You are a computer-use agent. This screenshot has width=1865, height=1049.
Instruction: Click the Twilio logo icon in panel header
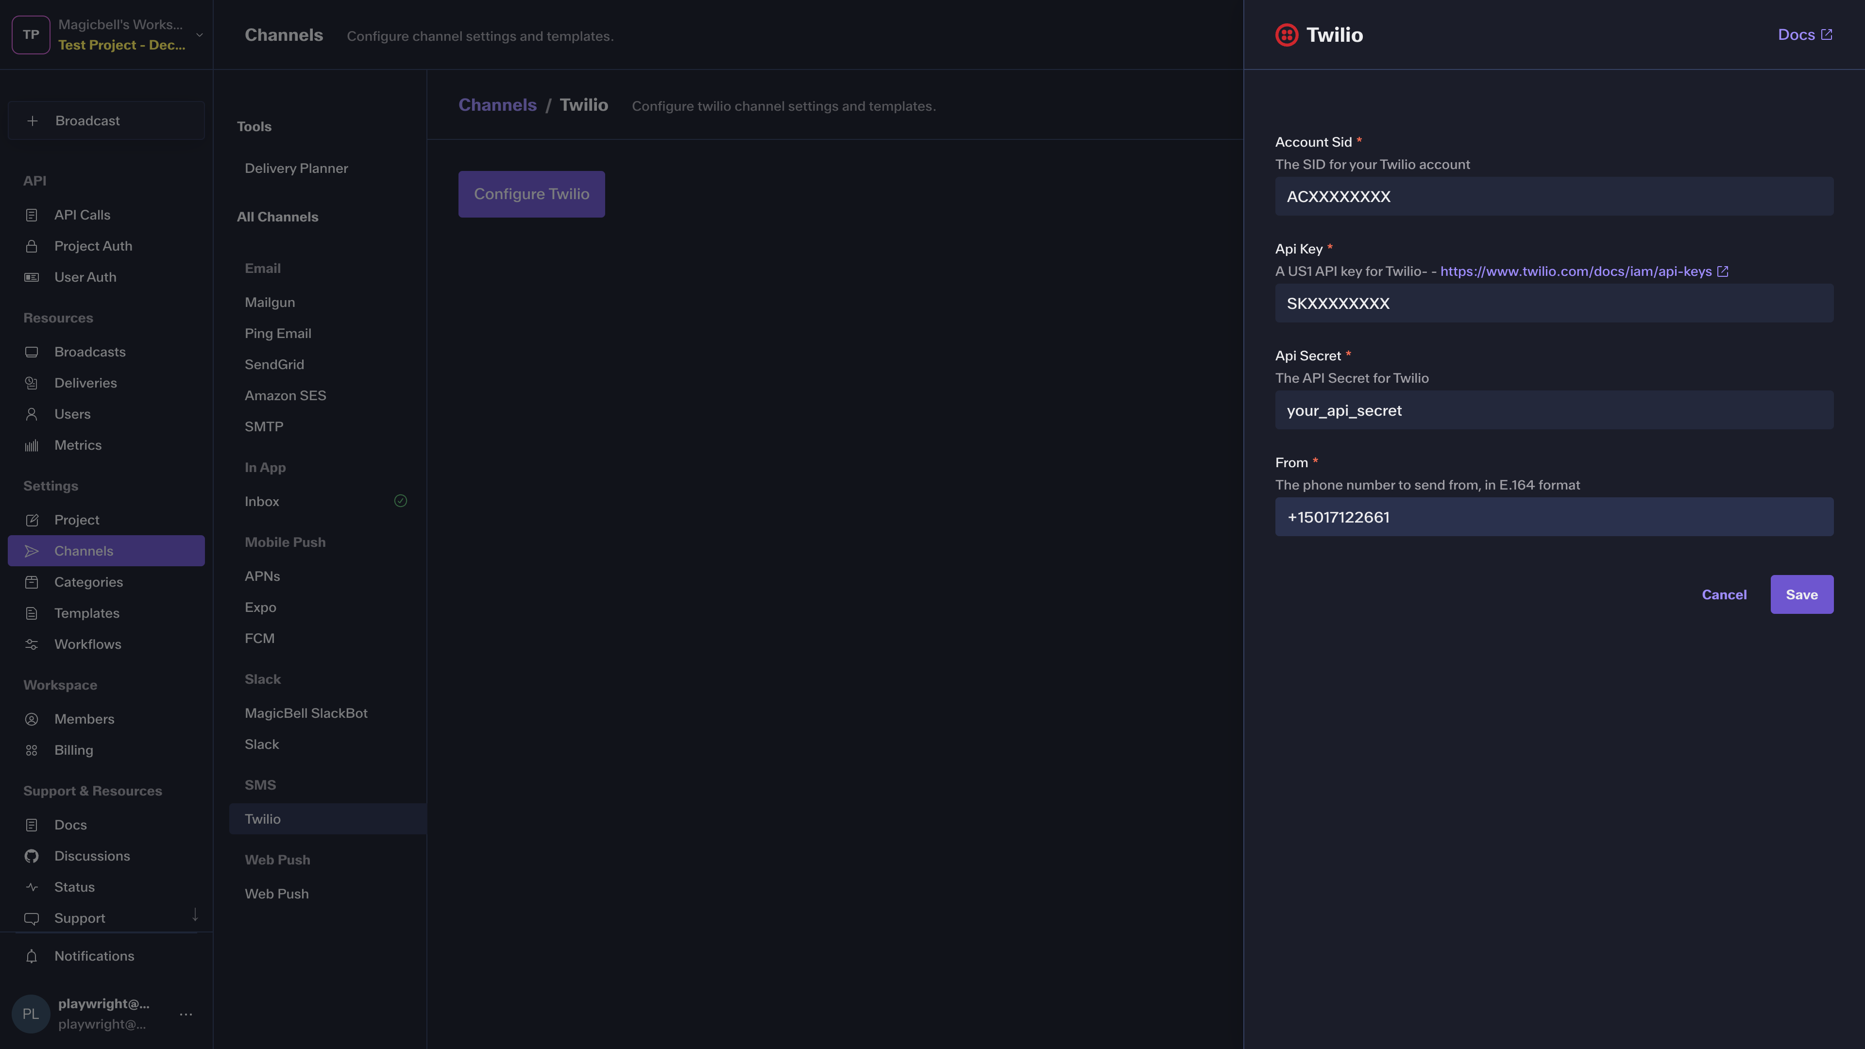1287,35
